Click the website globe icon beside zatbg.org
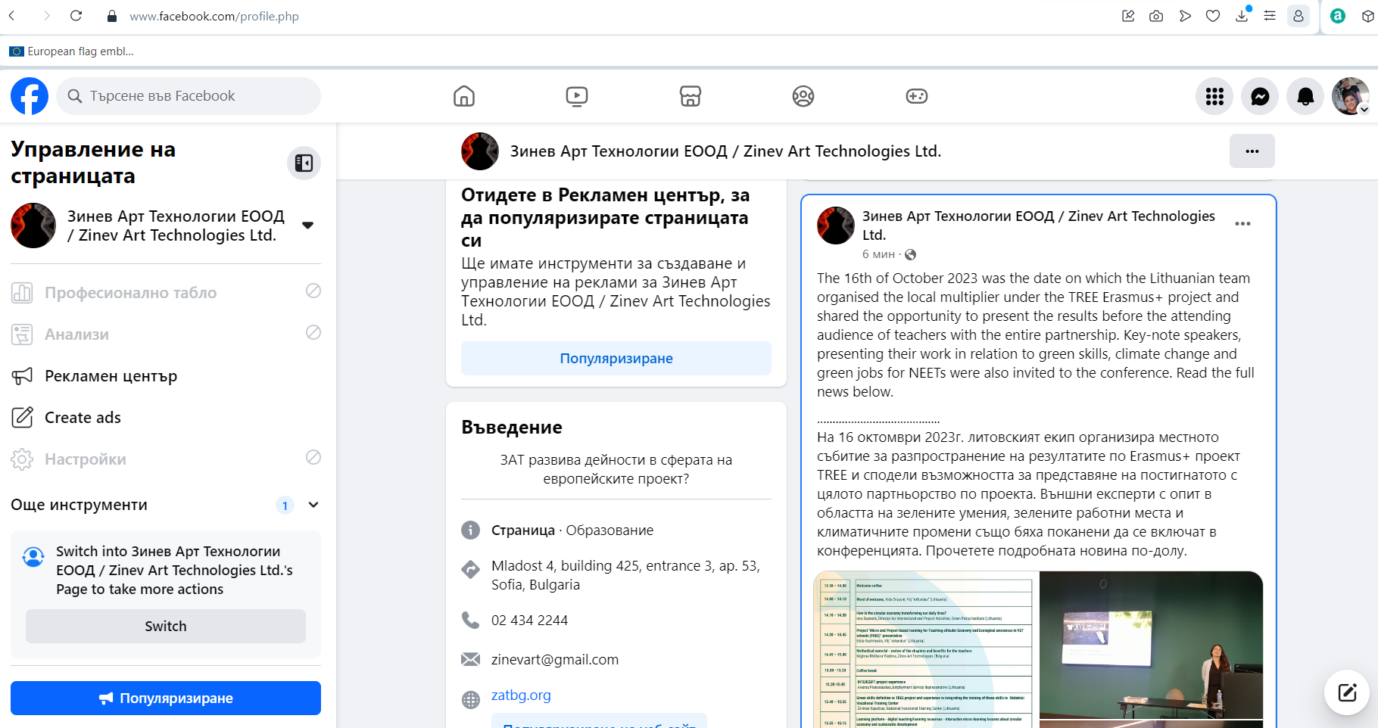The height and width of the screenshot is (728, 1378). point(471,700)
